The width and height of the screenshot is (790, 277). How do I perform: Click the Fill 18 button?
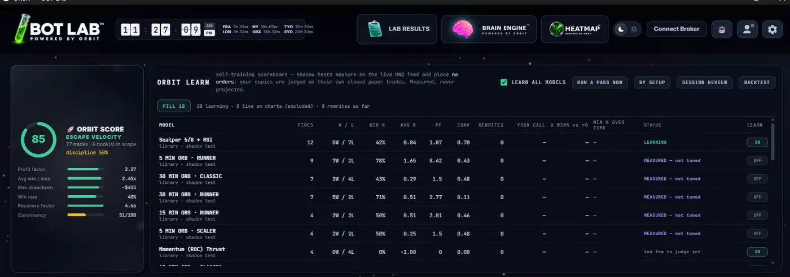[x=173, y=105]
